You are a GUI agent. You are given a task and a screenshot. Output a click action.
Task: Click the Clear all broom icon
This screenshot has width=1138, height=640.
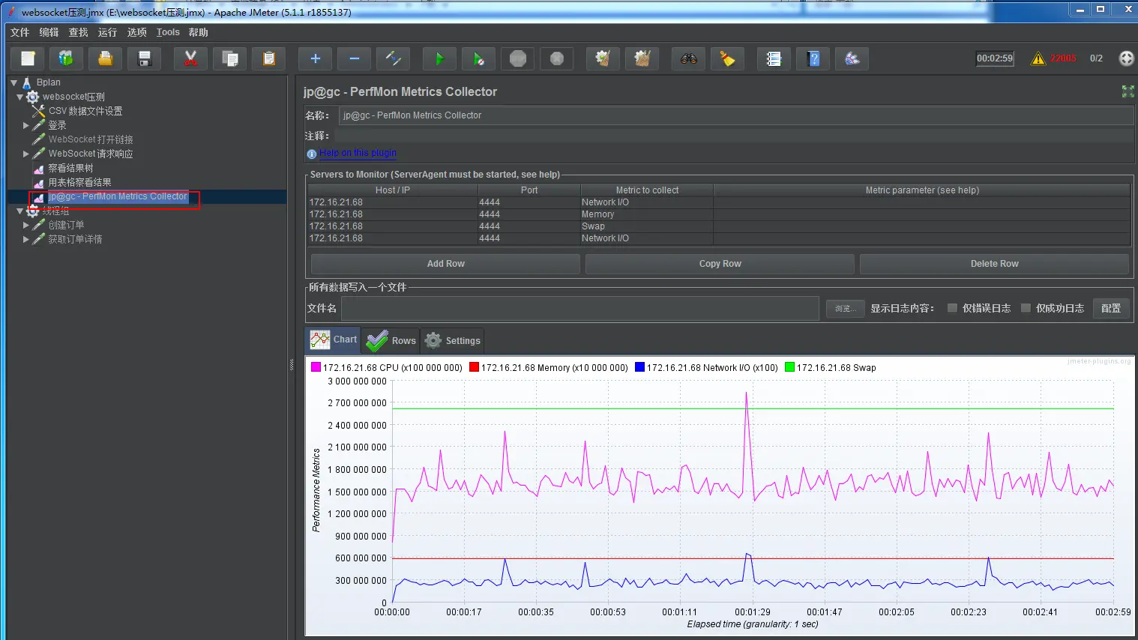(x=642, y=59)
